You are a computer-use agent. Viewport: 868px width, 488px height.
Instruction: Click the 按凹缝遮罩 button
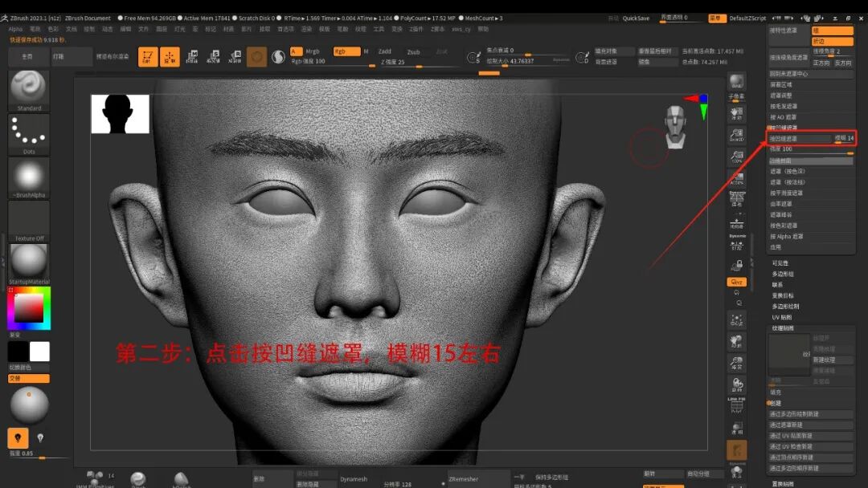799,139
